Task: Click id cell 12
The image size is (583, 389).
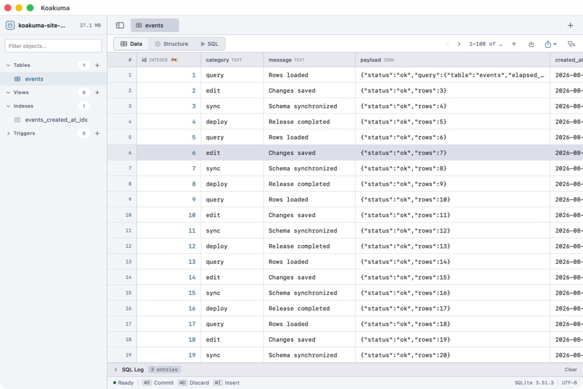Action: 169,246
